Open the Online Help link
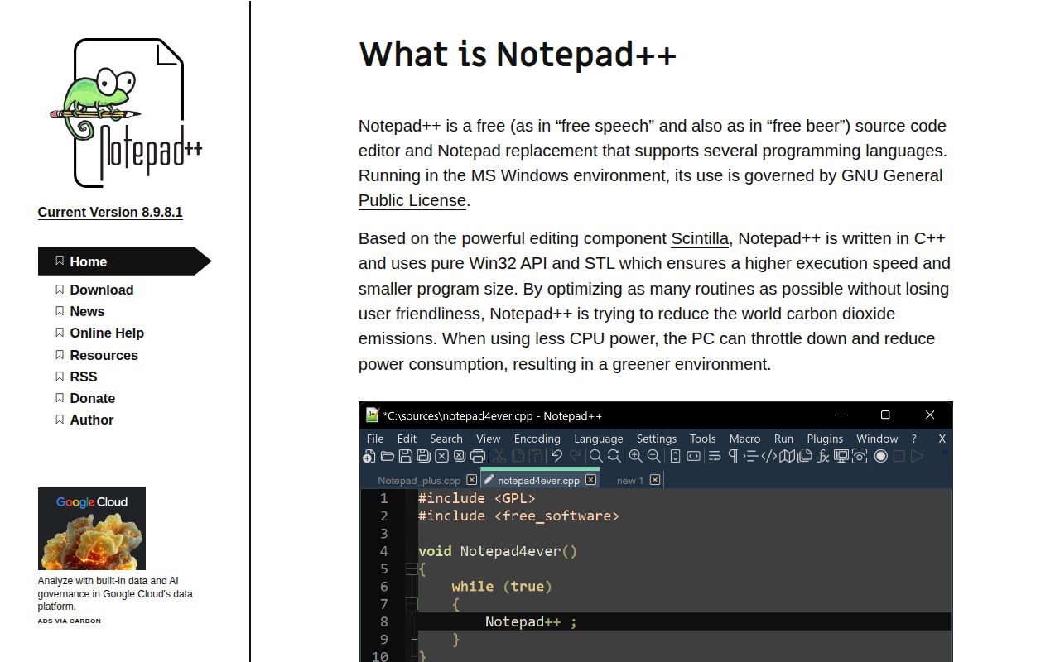1060x662 pixels. pyautogui.click(x=107, y=333)
